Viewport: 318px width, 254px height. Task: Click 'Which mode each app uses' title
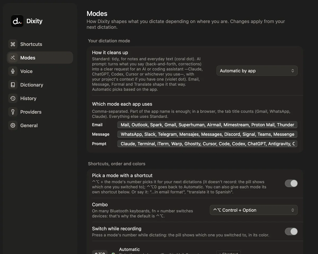pyautogui.click(x=122, y=104)
